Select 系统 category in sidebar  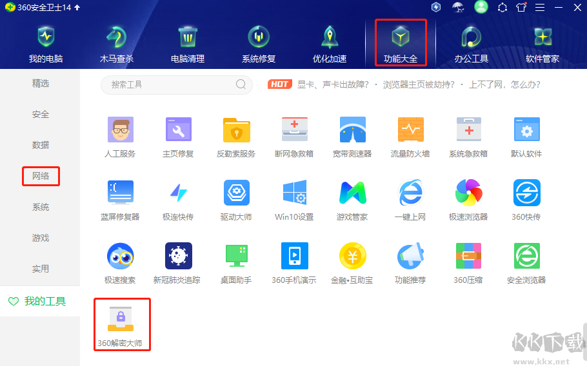pos(41,207)
